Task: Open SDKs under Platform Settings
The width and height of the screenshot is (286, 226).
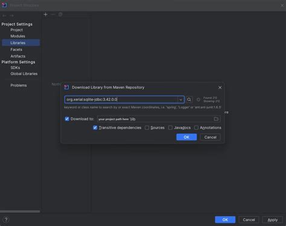Action: pyautogui.click(x=15, y=68)
